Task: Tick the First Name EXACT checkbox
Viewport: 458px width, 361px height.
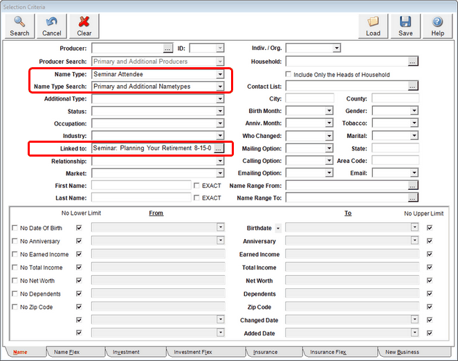Action: pos(197,186)
